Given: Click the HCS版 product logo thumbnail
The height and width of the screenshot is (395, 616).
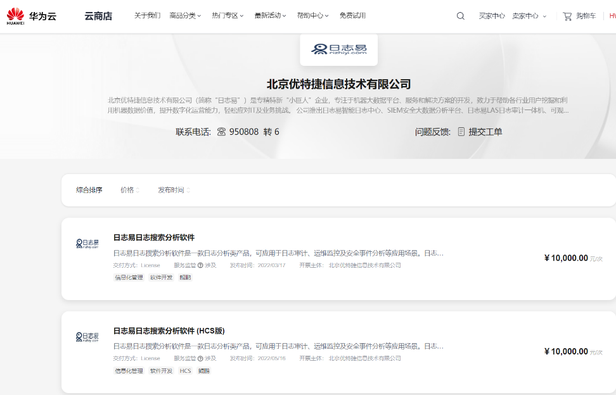Looking at the screenshot, I should coord(87,337).
